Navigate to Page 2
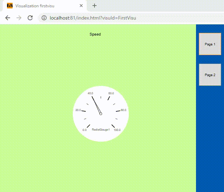The width and height of the screenshot is (224, 192). point(210,75)
